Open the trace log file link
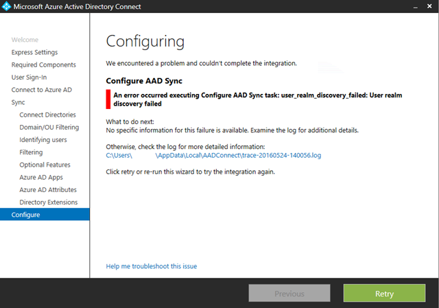 click(x=213, y=156)
